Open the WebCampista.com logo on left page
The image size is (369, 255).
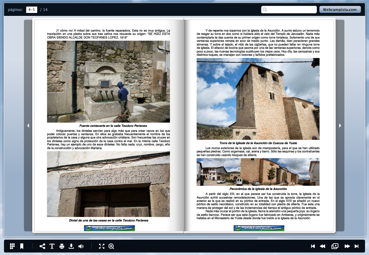click(x=109, y=228)
